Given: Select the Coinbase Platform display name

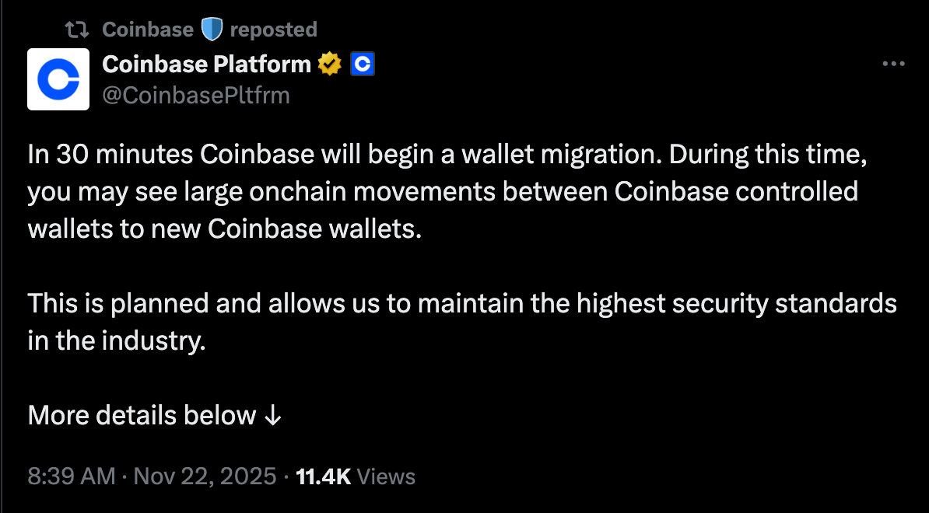Looking at the screenshot, I should click(x=206, y=64).
